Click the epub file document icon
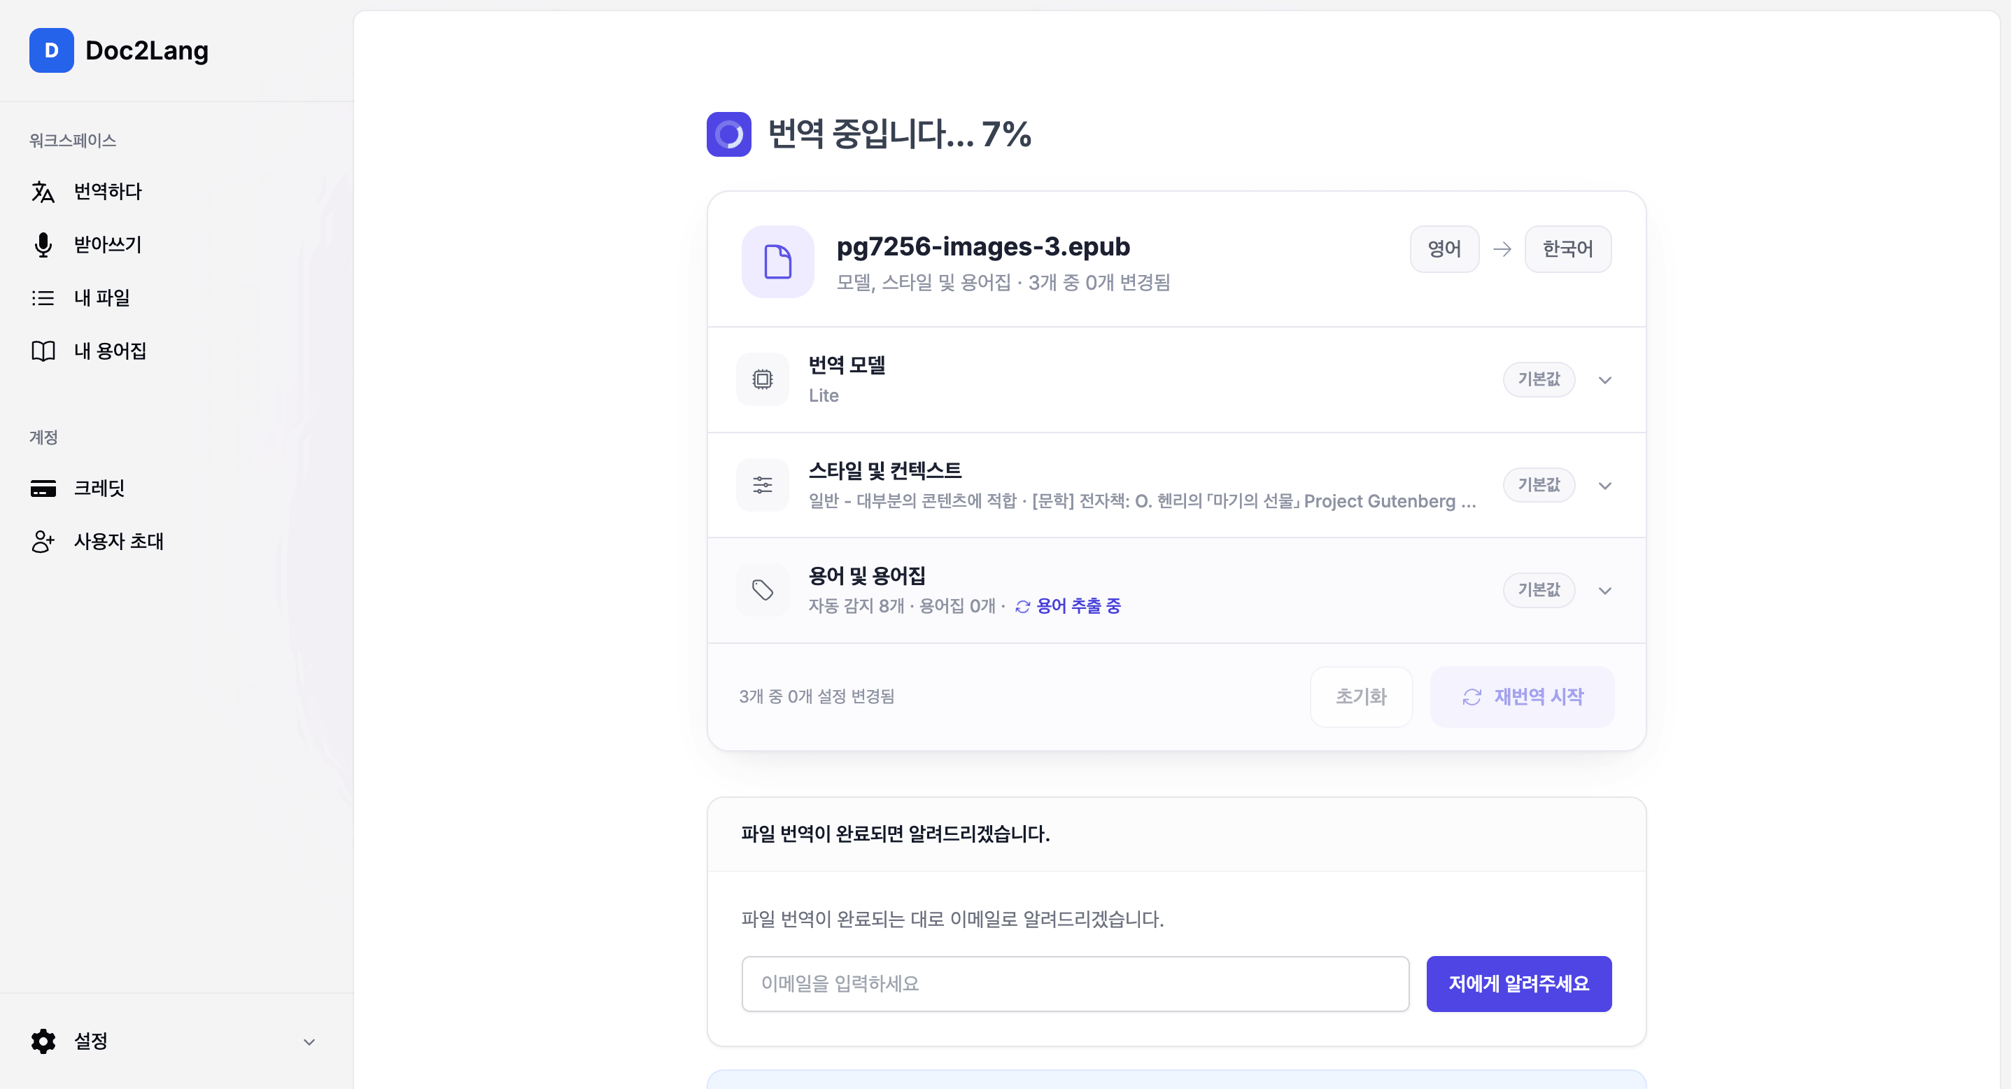Viewport: 2011px width, 1089px height. tap(777, 262)
